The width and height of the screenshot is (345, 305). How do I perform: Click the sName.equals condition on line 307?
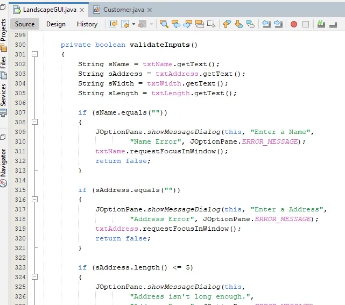(130, 112)
